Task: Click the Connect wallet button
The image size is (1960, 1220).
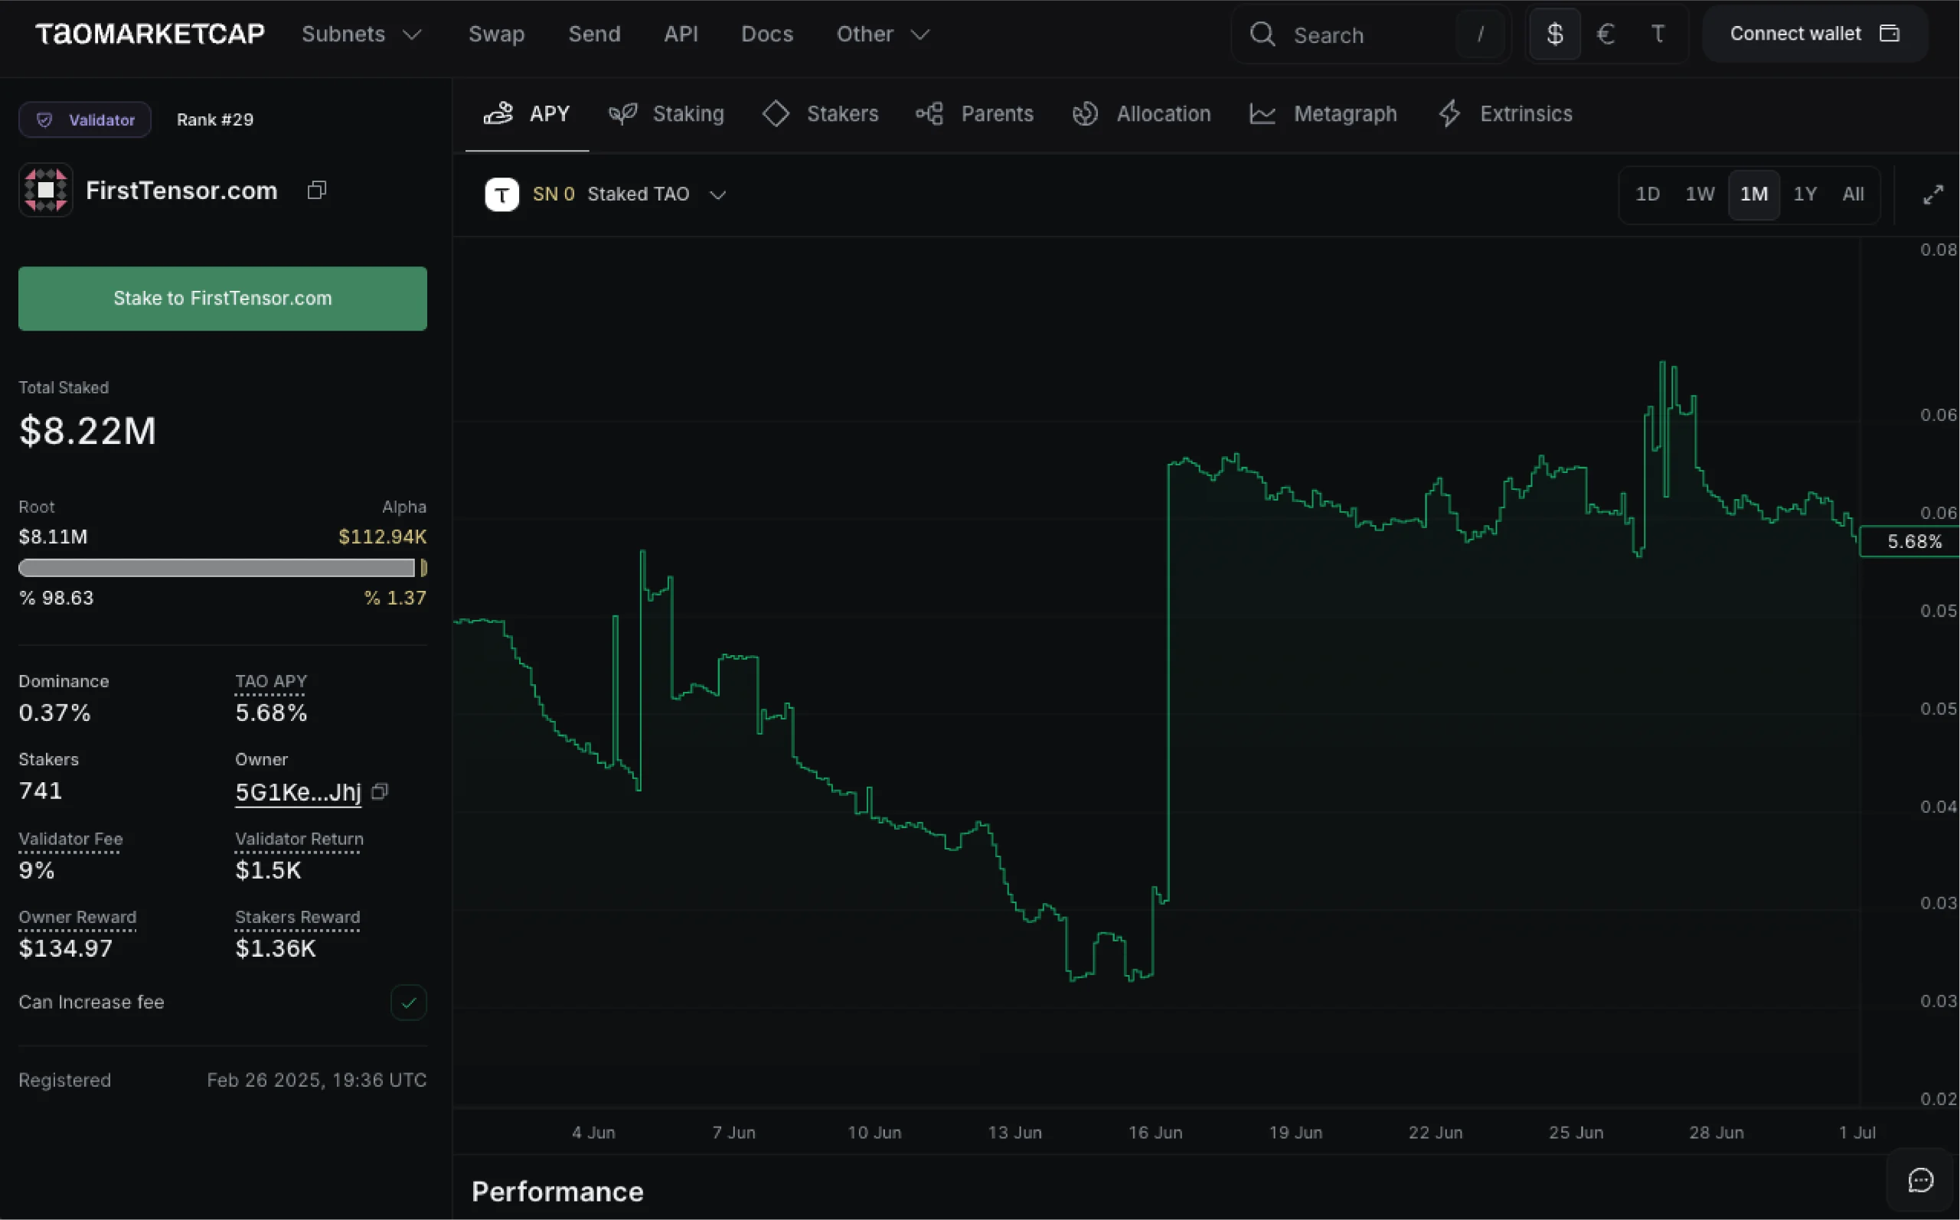Action: click(1815, 34)
